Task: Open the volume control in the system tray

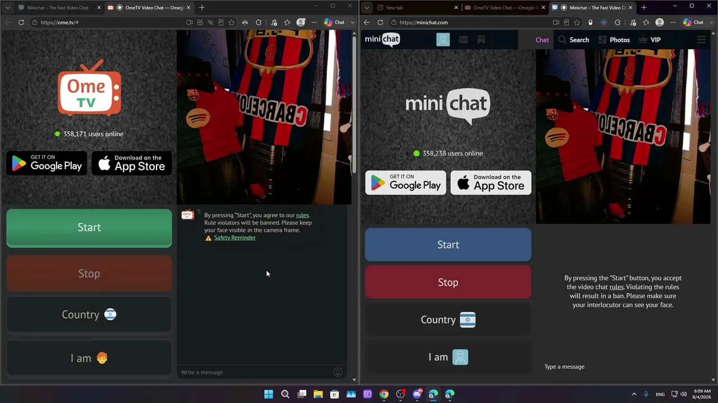Action: [683, 394]
